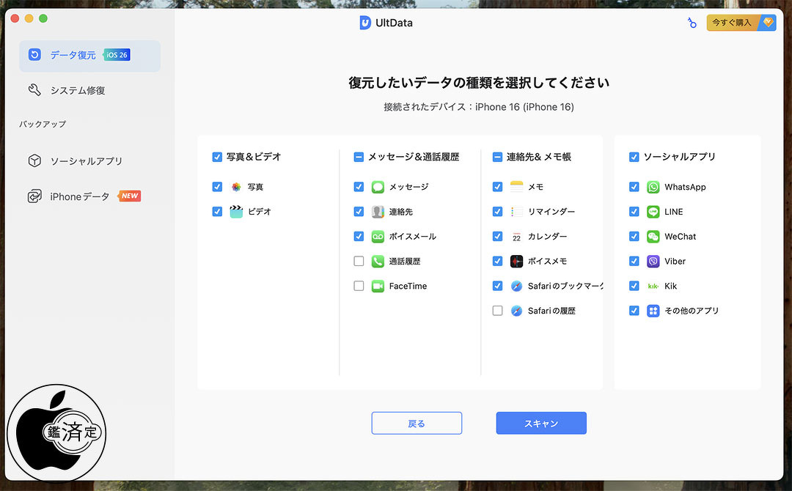Click the WeChat app icon

point(653,236)
